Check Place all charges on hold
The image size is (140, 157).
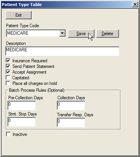click(8, 83)
